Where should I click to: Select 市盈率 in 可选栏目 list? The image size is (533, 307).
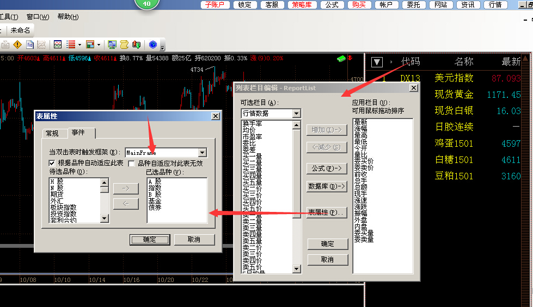(253, 137)
